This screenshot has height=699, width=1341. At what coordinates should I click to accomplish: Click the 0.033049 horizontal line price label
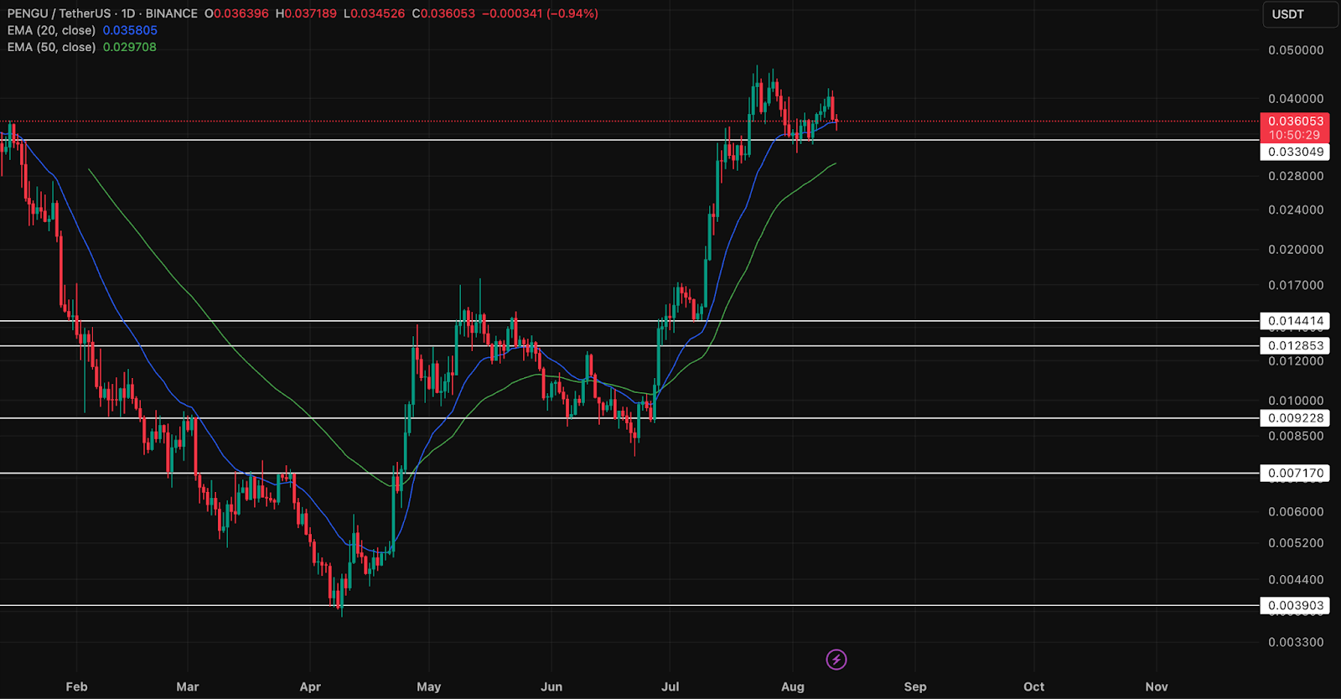(x=1295, y=152)
